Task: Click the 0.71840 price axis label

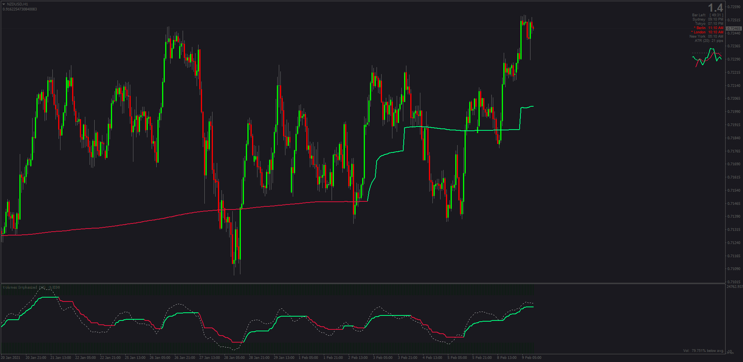Action: (x=734, y=138)
